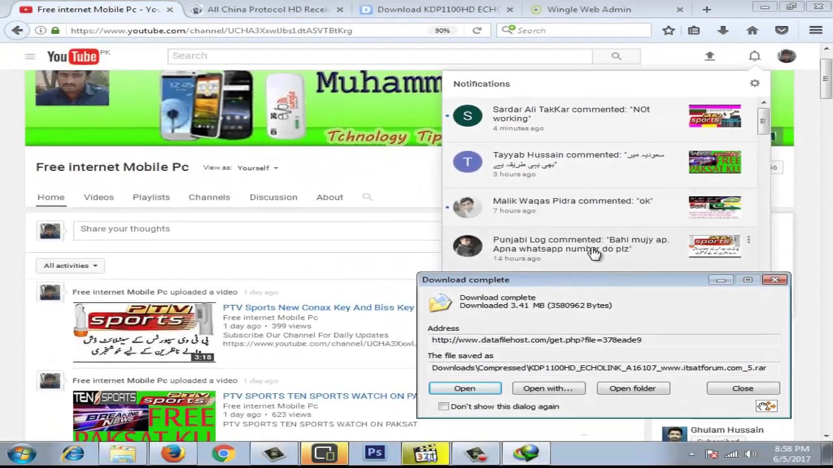The width and height of the screenshot is (833, 468).
Task: Open the About tab
Action: 330,197
